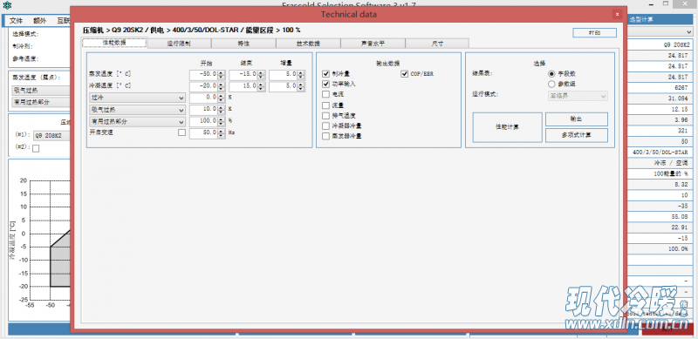Screen dimensions: 698x339
Task: Click the 蒸发温度 start field -50.0
Action: click(x=203, y=74)
